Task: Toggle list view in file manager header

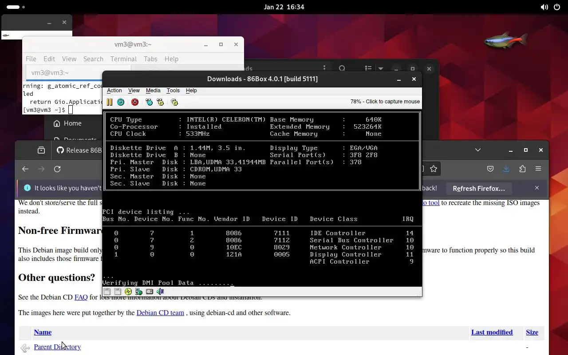Action: pyautogui.click(x=368, y=69)
